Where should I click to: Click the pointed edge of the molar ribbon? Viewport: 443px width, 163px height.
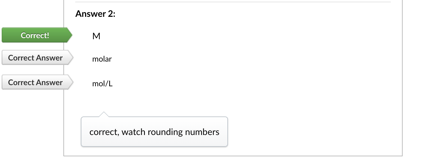71,58
